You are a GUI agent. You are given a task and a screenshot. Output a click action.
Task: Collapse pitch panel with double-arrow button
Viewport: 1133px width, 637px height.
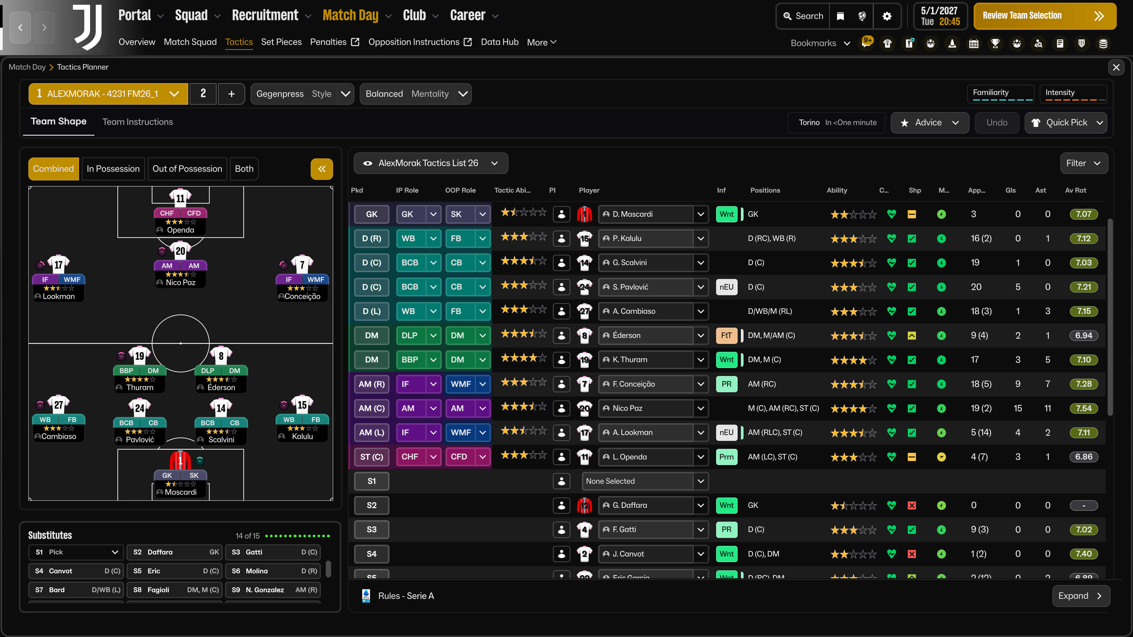322,169
